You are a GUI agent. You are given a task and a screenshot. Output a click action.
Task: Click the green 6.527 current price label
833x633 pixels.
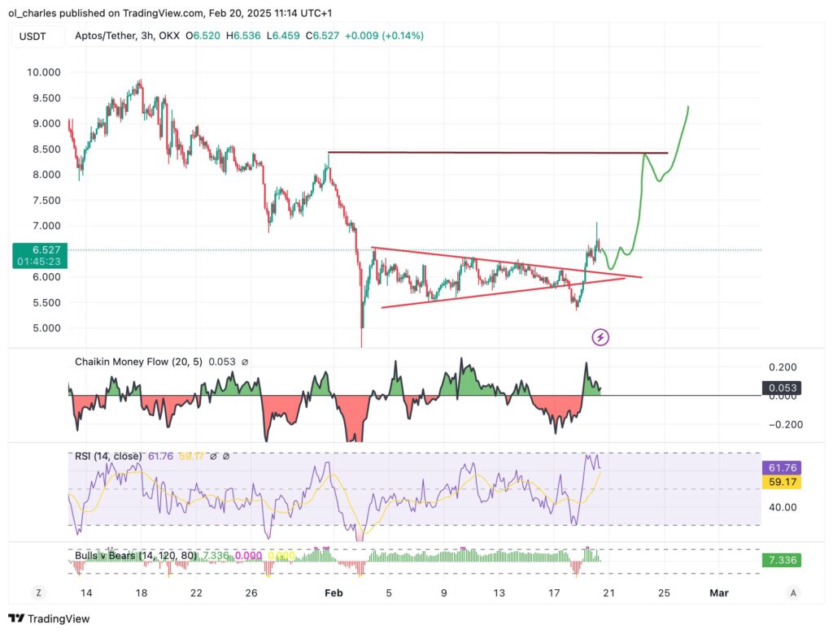(41, 256)
